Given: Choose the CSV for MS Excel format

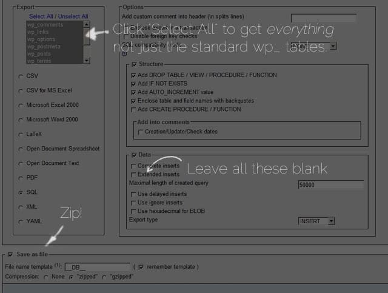Looking at the screenshot, I should pos(21,91).
